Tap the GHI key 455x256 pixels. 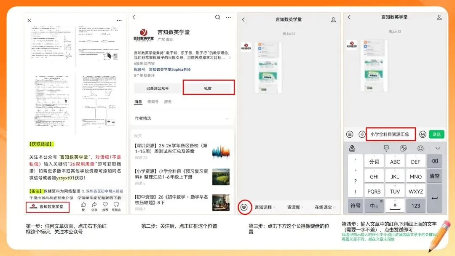coord(374,176)
